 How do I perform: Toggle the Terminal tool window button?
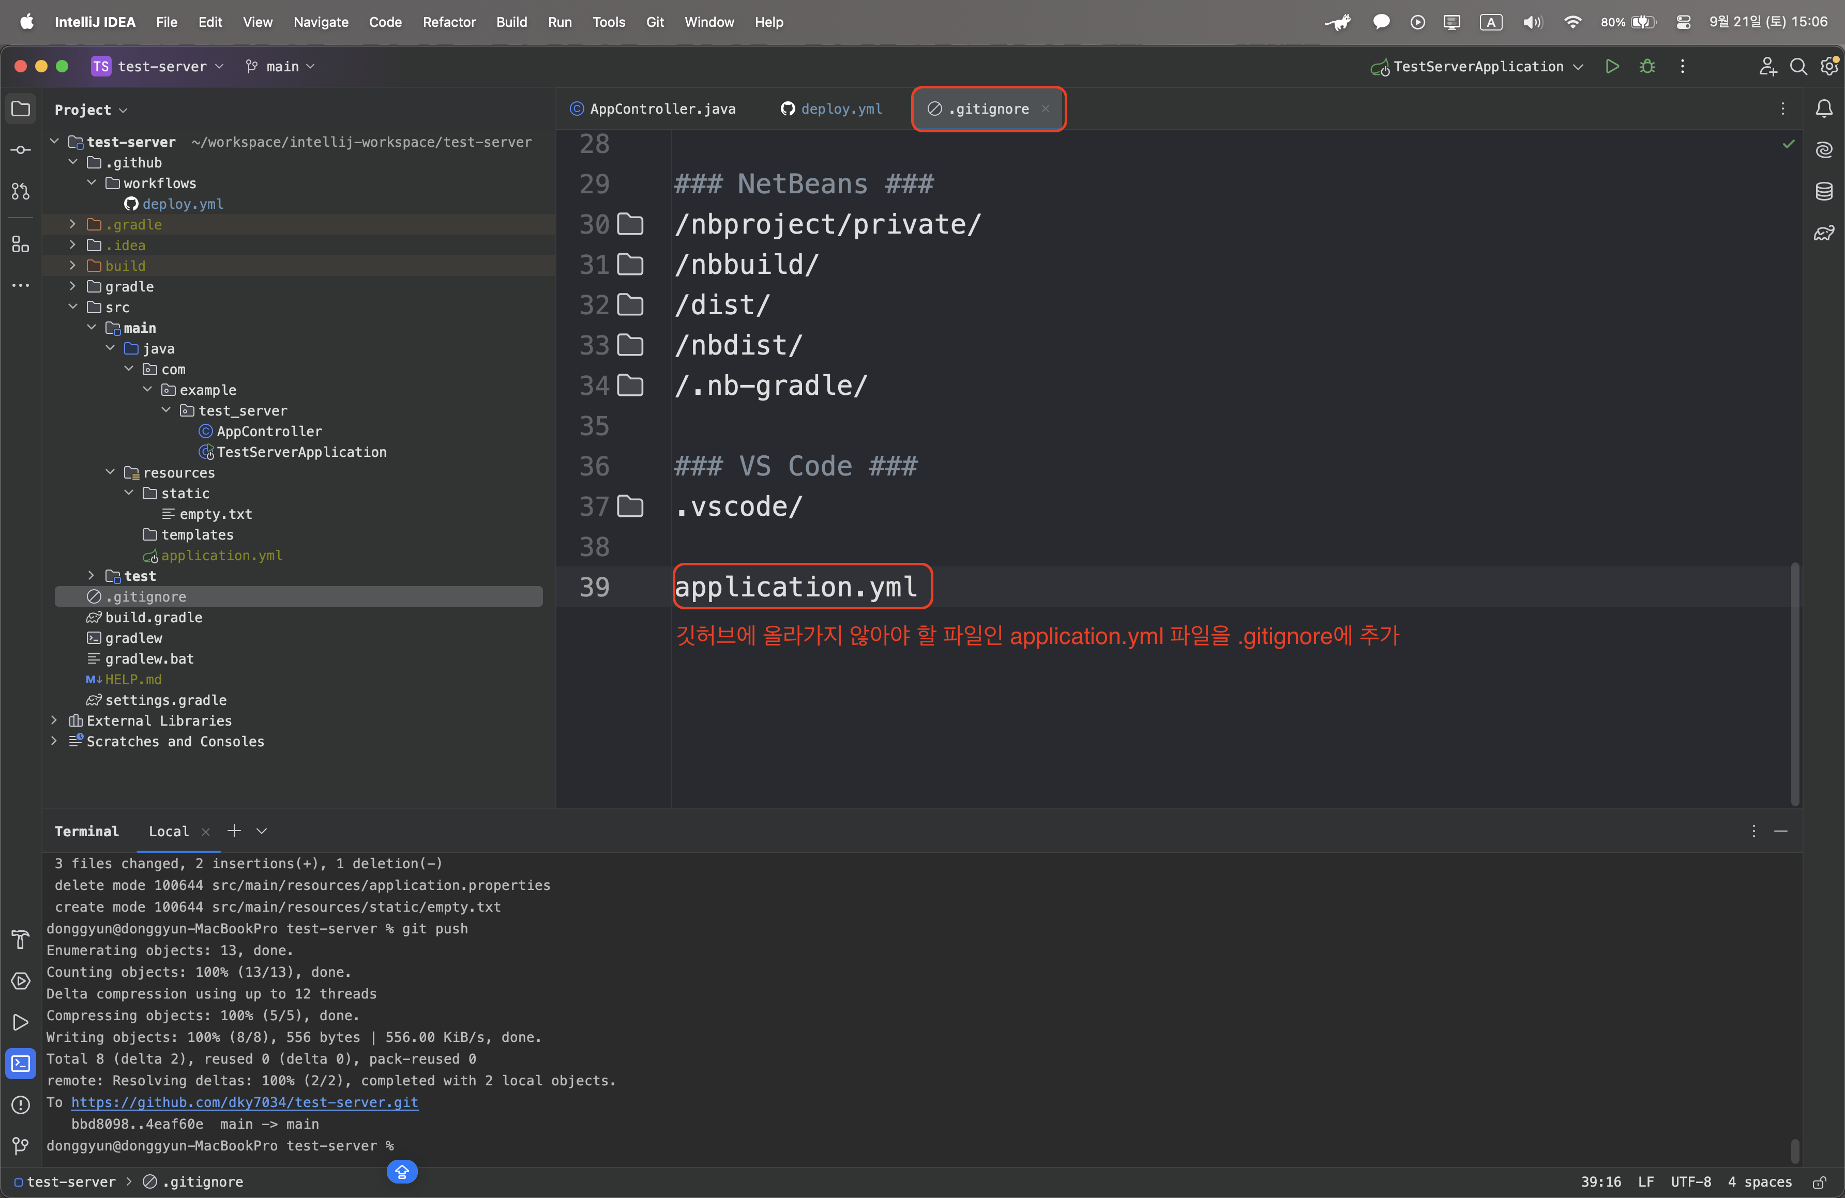(21, 1063)
